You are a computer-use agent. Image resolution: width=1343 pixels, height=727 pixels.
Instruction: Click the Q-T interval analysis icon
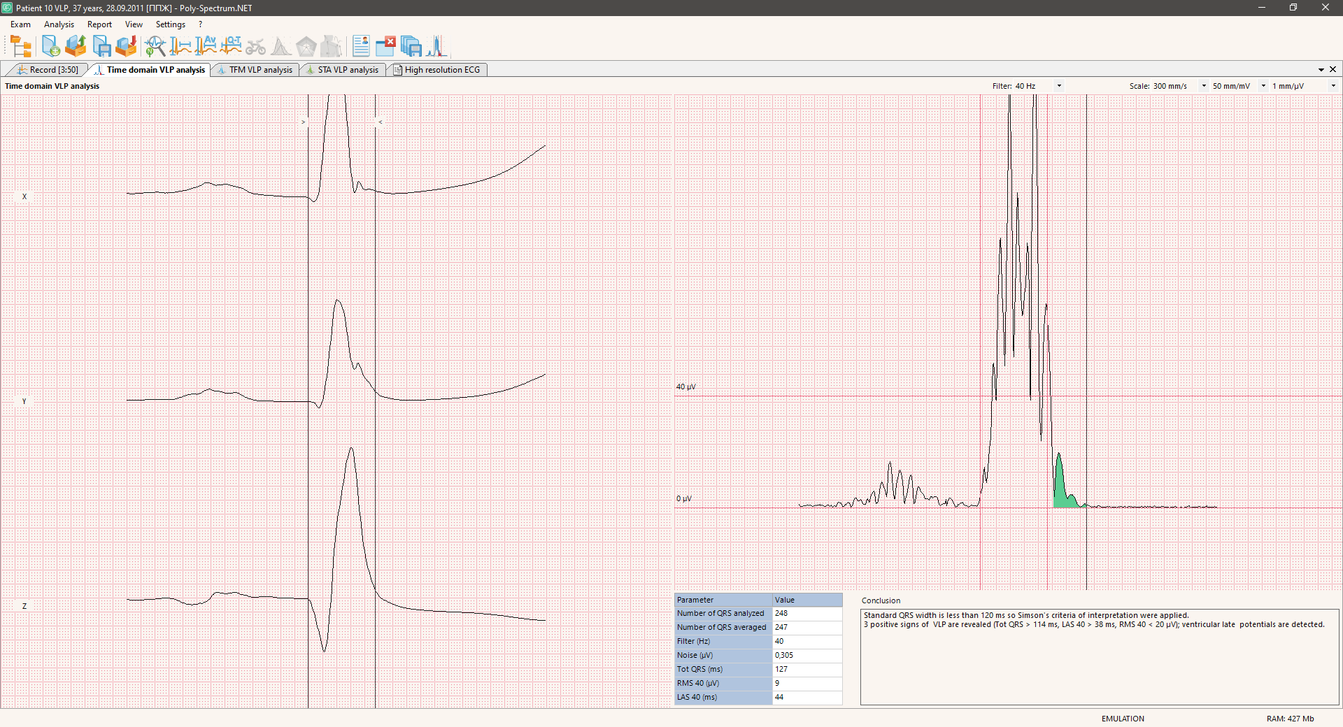tap(230, 47)
